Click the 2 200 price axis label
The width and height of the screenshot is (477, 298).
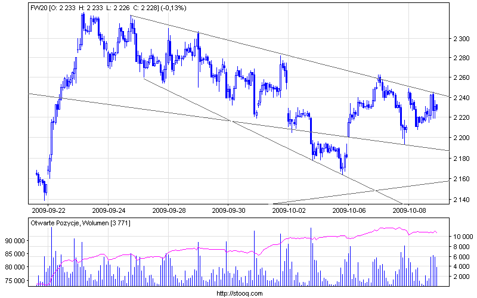tap(461, 138)
